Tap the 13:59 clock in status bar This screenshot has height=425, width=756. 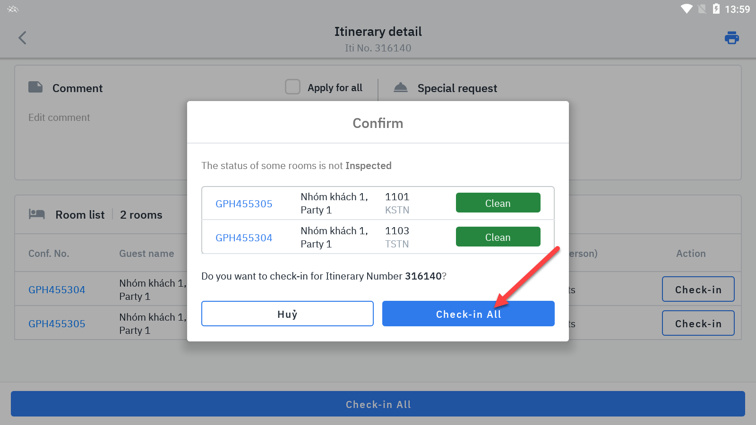738,9
